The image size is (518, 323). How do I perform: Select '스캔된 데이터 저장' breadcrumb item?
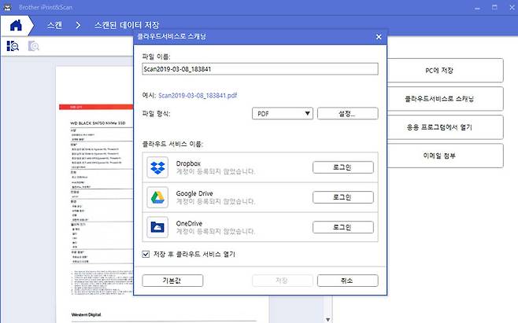point(127,25)
